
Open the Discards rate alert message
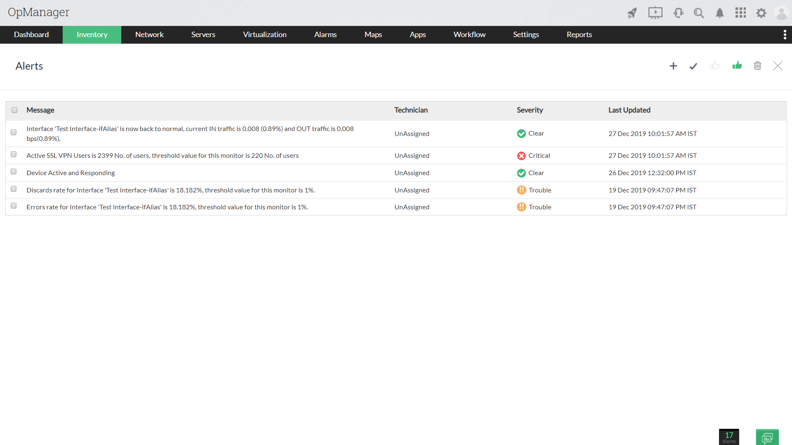(x=170, y=190)
